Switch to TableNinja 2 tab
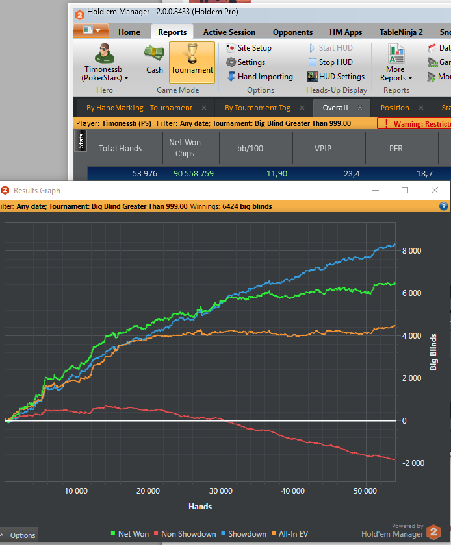Viewport: 451px width, 545px height. coord(401,32)
